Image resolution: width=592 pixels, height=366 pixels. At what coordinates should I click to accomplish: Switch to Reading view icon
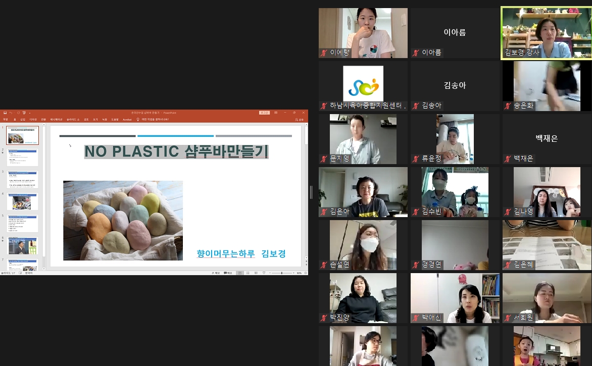click(x=256, y=273)
